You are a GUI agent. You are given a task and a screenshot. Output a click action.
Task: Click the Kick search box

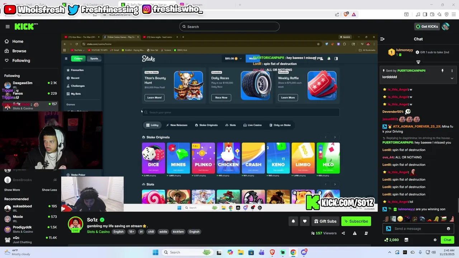coord(229,27)
